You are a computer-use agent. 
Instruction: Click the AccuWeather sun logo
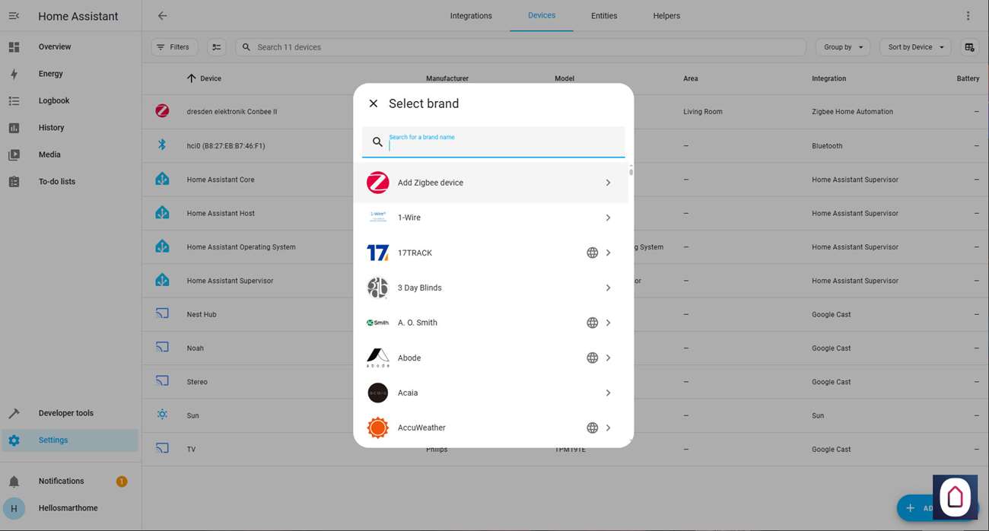(x=377, y=428)
